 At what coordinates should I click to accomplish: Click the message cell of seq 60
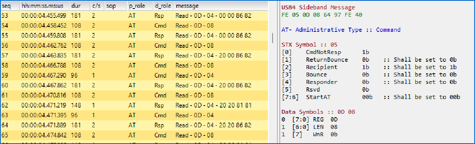click(x=213, y=85)
